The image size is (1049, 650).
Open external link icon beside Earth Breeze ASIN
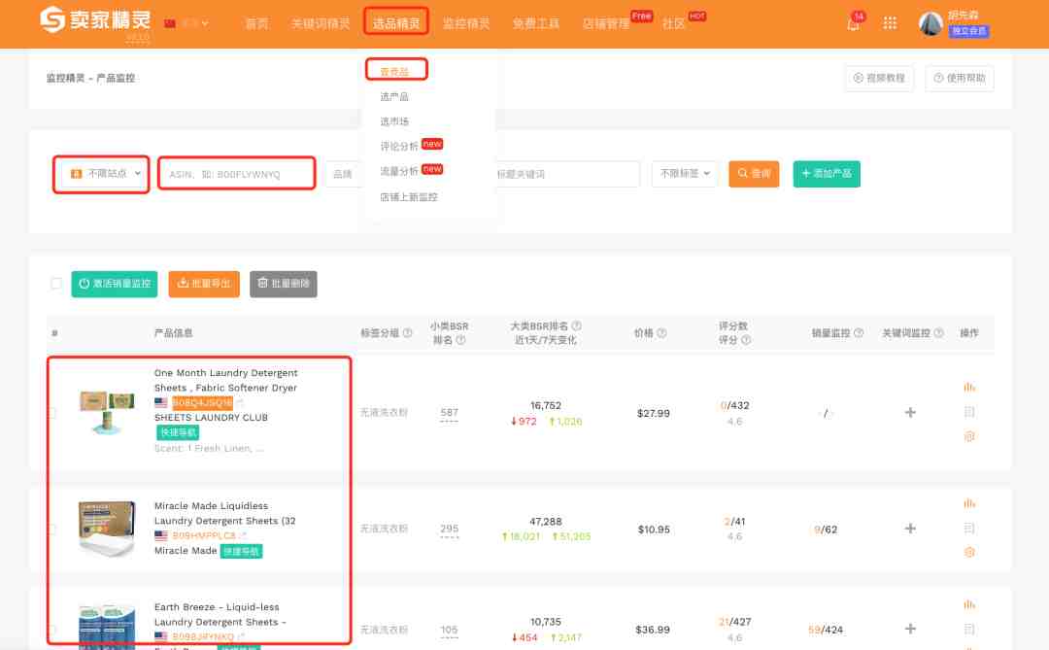[x=241, y=636]
